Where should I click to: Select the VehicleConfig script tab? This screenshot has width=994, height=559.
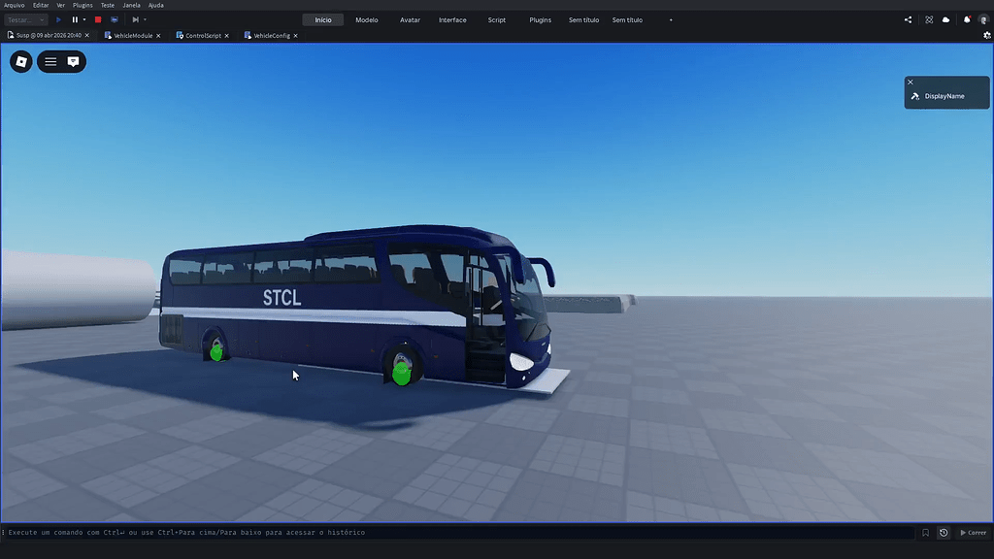tap(272, 36)
